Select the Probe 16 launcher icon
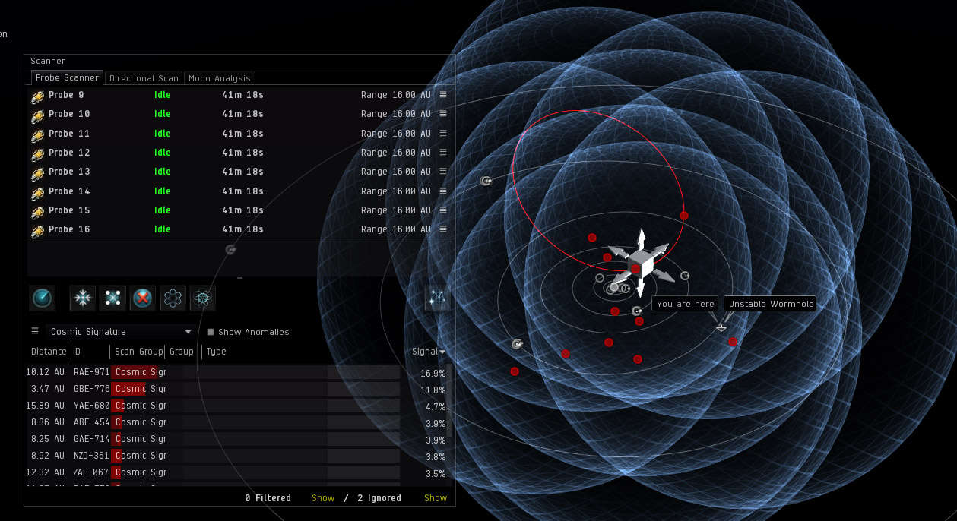957x521 pixels. pos(37,231)
